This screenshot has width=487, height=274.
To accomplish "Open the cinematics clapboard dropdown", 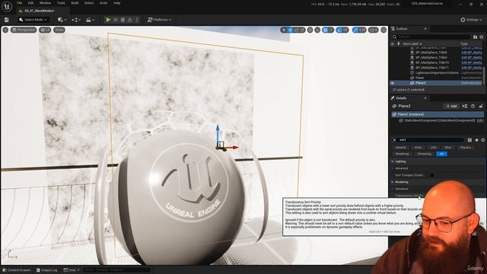I will tap(90, 20).
